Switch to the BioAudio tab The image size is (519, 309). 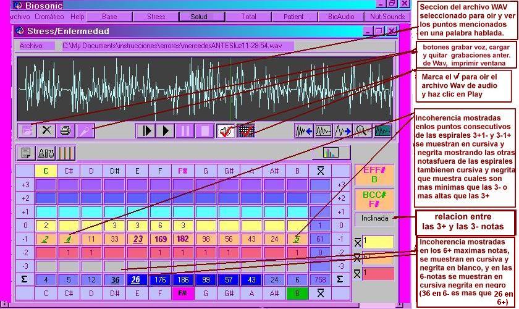pos(341,17)
